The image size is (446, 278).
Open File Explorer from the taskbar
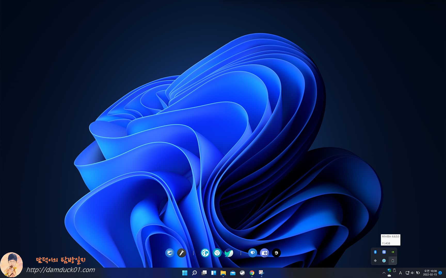(223, 273)
